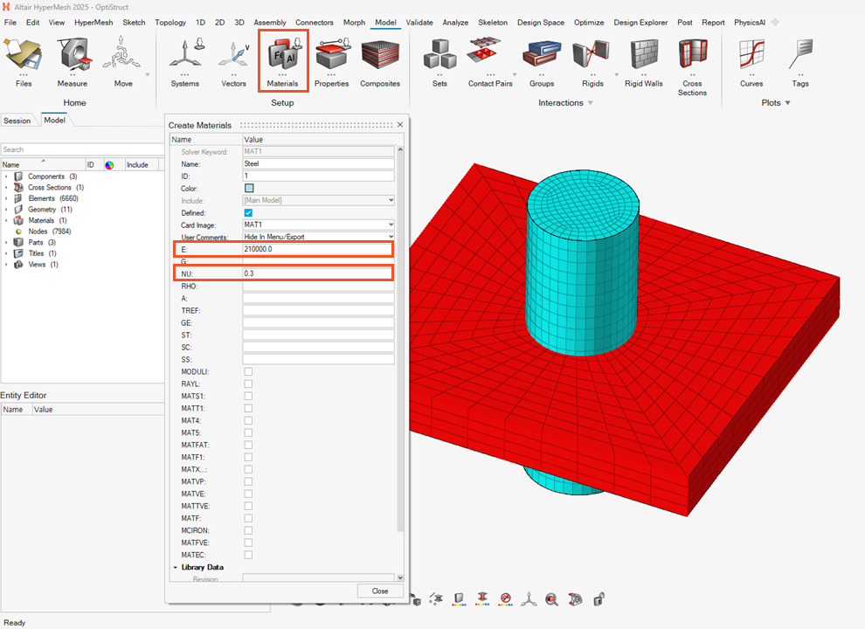865x629 pixels.
Task: Click the Search field in Model browser
Action: (83, 149)
